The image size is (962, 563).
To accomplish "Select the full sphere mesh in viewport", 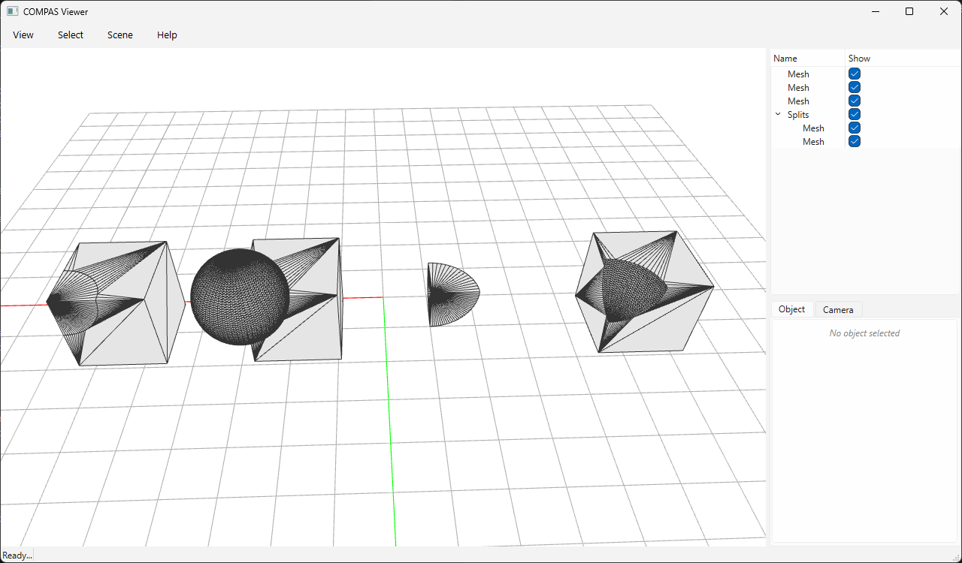I will click(x=239, y=297).
